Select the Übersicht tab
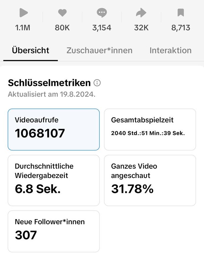This screenshot has width=204, height=255. (31, 50)
